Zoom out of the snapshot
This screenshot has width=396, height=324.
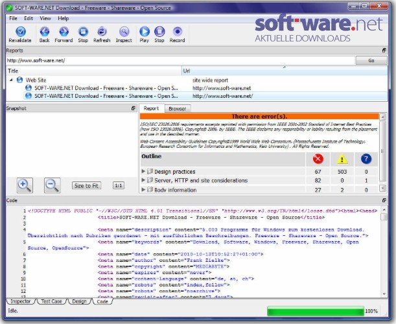[52, 185]
